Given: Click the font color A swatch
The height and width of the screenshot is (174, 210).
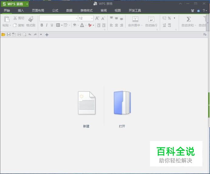Looking at the screenshot, I should 82,25.
